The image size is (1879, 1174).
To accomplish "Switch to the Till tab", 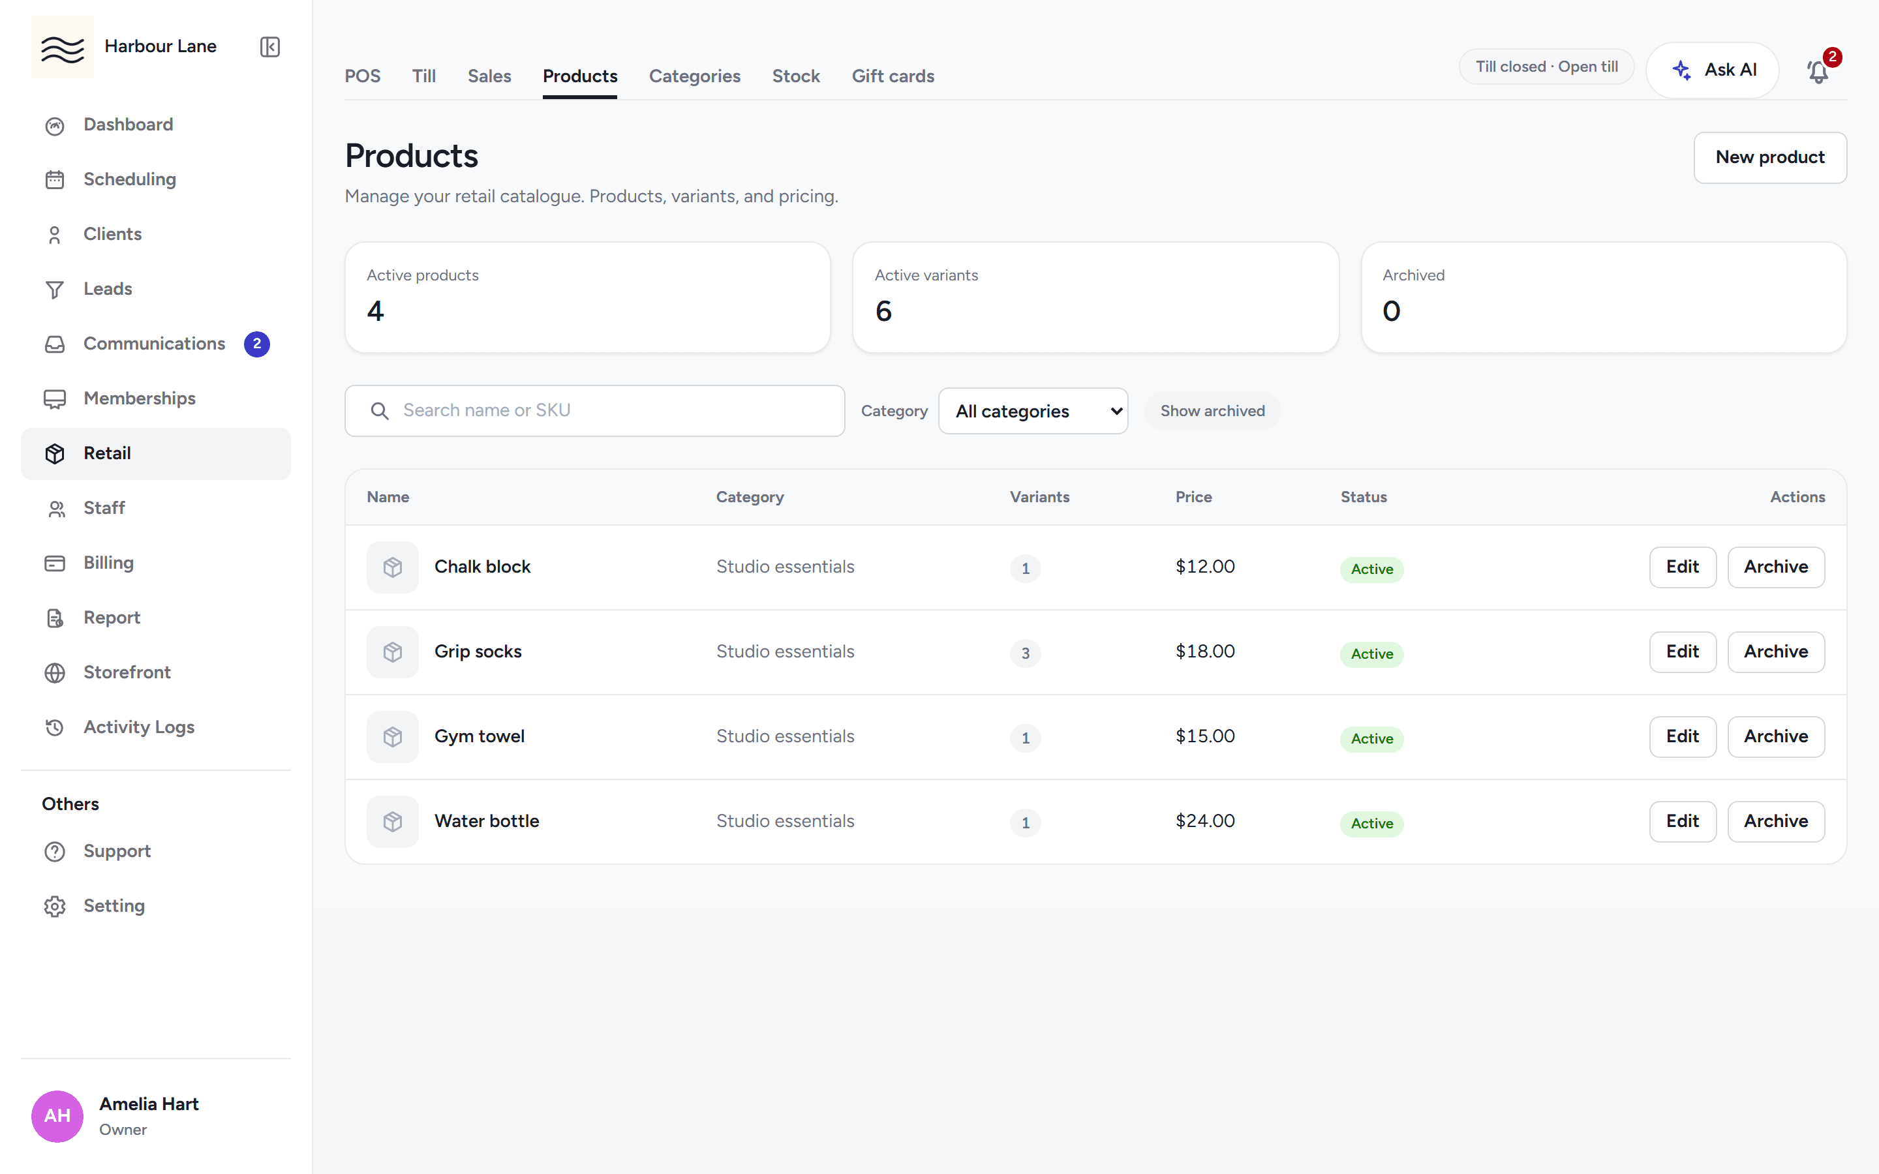I will tap(424, 76).
